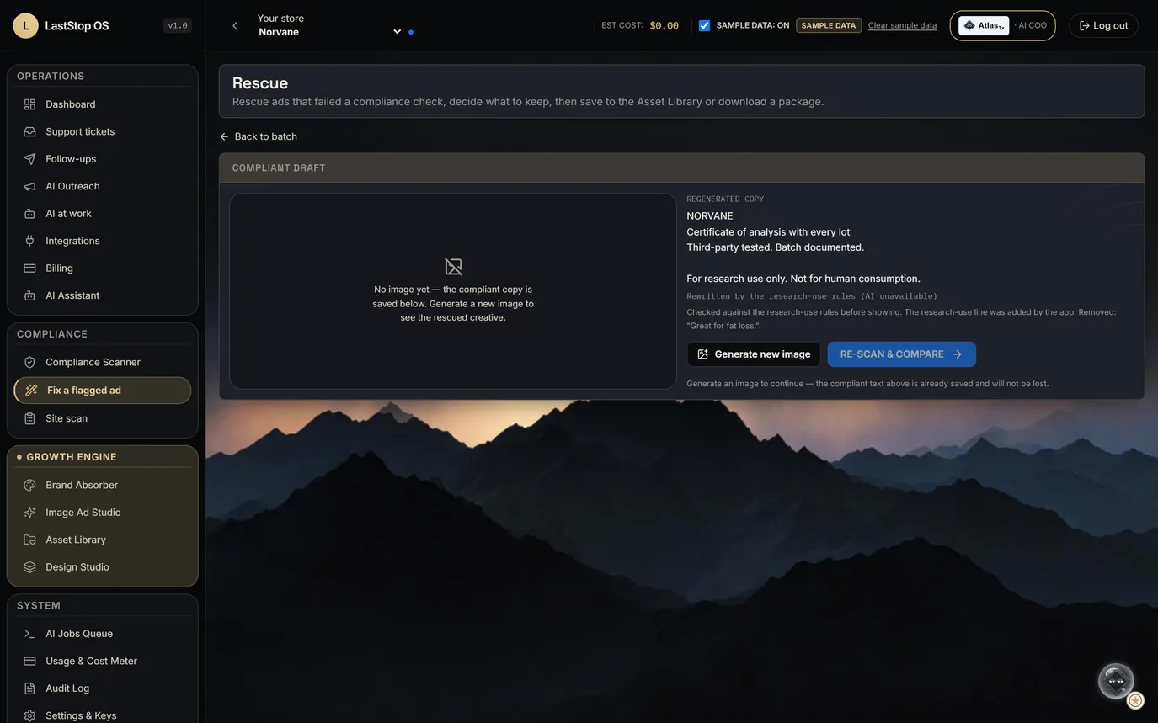
Task: Click Clear sample data link
Action: click(x=902, y=25)
